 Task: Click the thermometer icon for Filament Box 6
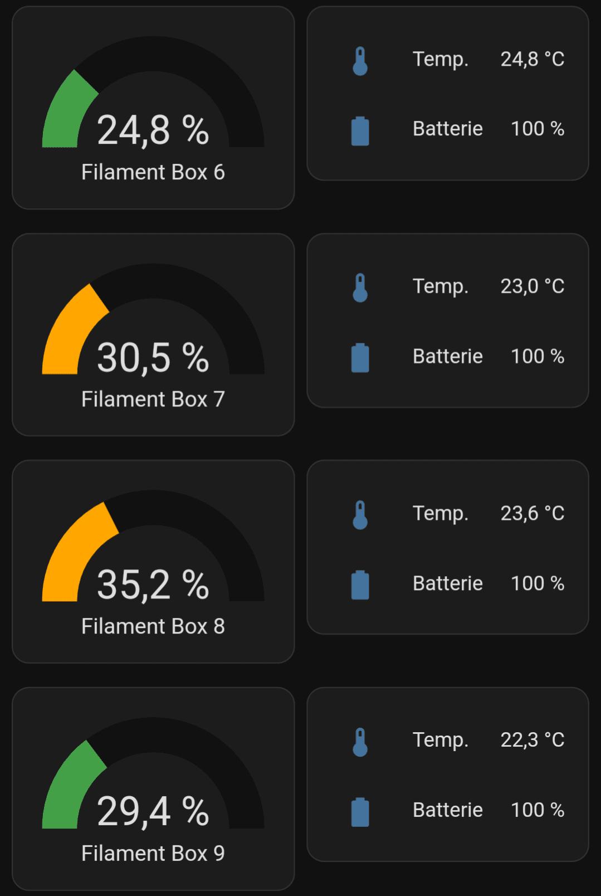point(360,61)
